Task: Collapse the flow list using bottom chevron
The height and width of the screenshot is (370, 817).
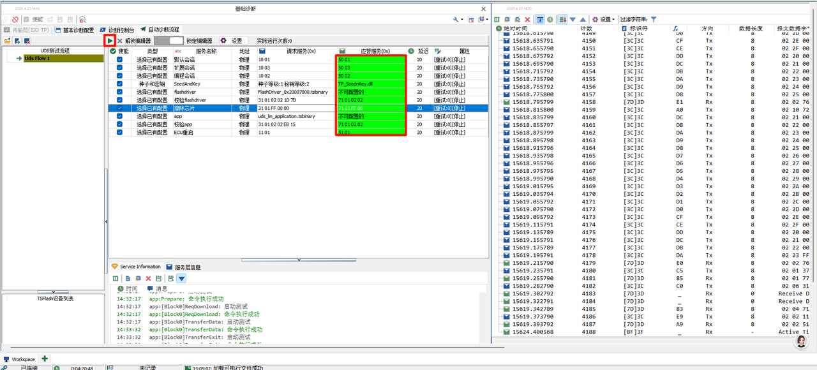Action: pos(52,292)
